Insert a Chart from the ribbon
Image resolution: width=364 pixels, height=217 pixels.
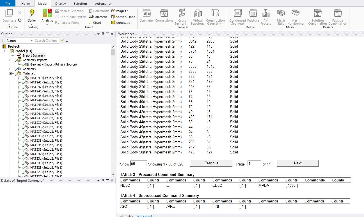pyautogui.click(x=95, y=23)
